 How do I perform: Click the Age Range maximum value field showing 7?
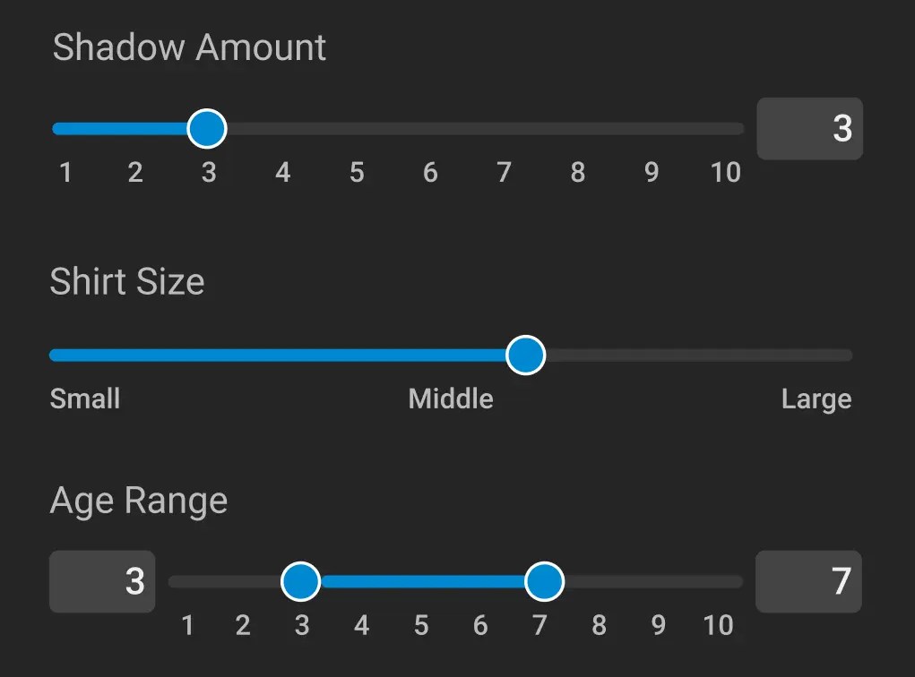click(x=808, y=581)
